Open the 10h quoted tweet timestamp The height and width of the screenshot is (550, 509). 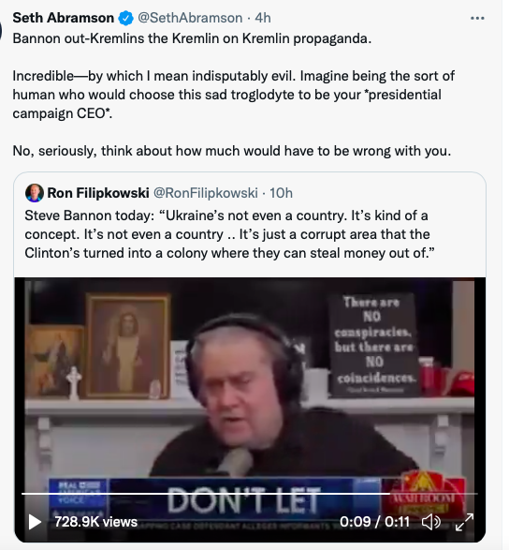pyautogui.click(x=281, y=193)
